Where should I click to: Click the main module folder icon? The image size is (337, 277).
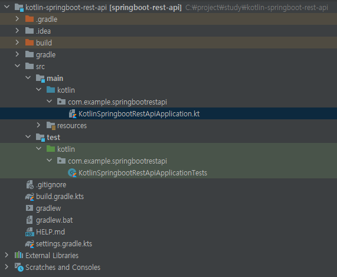tap(40, 79)
